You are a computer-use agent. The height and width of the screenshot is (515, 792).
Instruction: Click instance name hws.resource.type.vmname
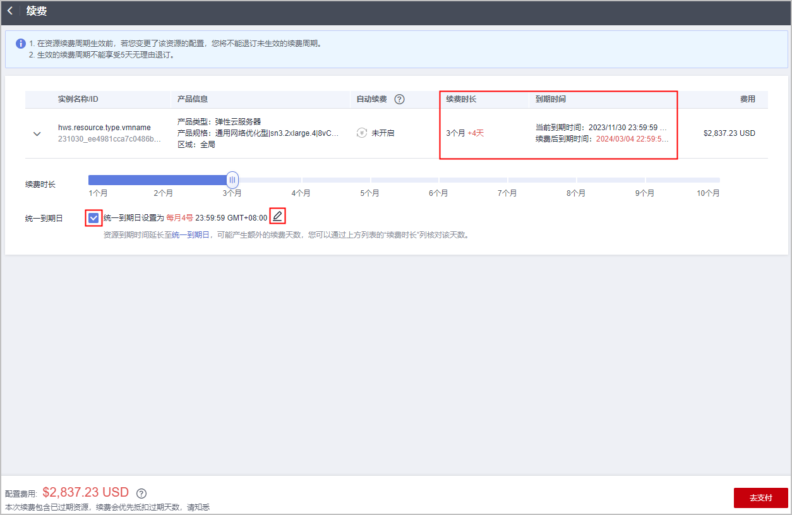104,128
